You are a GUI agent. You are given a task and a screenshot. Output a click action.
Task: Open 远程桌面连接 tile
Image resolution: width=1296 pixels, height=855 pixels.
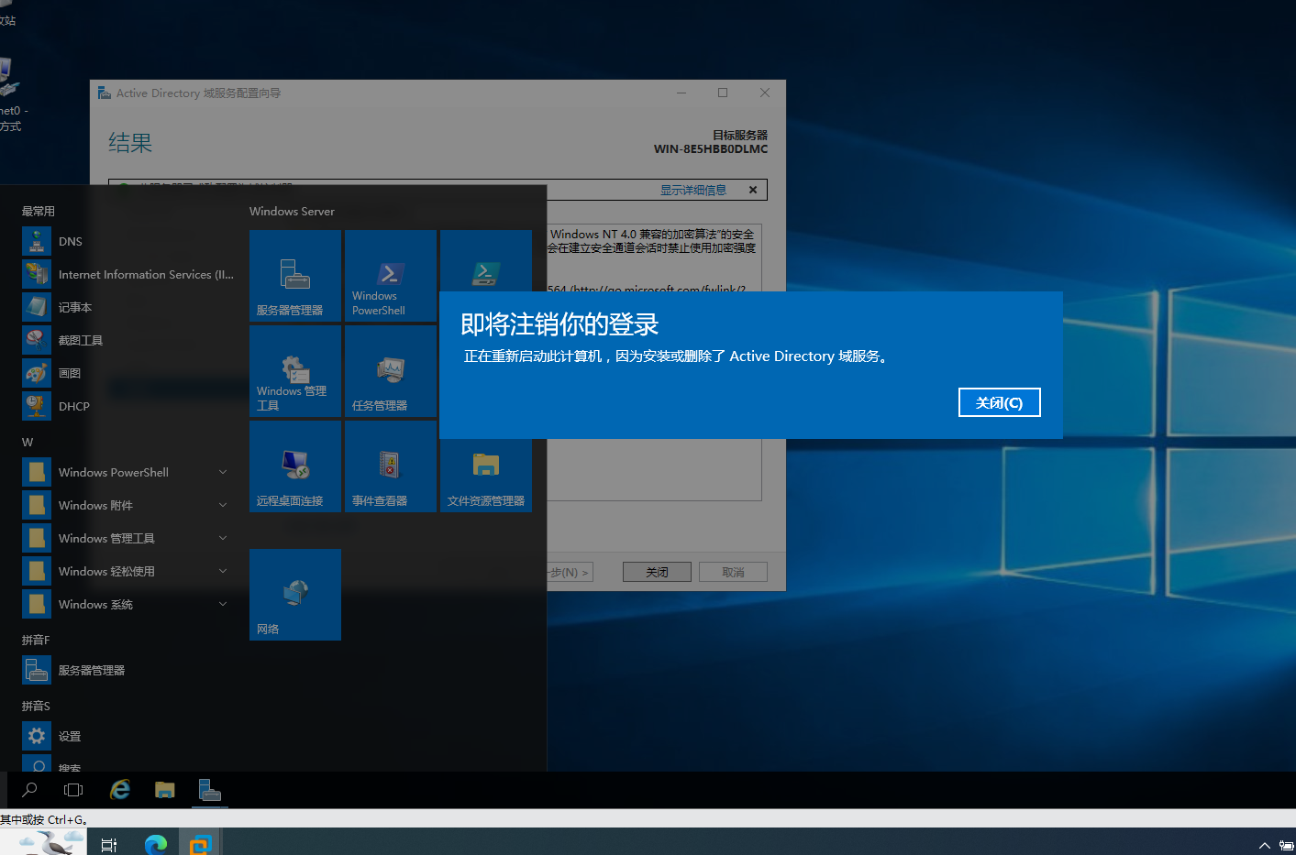click(x=295, y=466)
